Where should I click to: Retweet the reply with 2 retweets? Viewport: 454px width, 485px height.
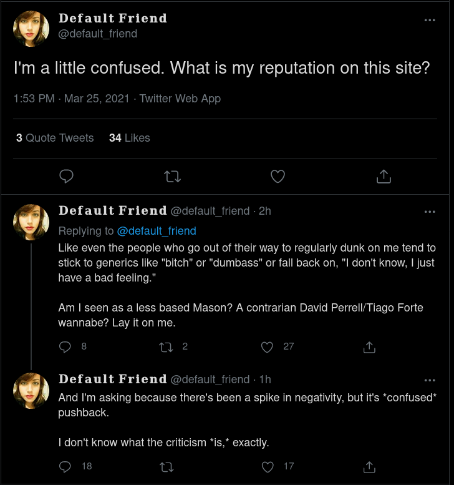pos(167,346)
